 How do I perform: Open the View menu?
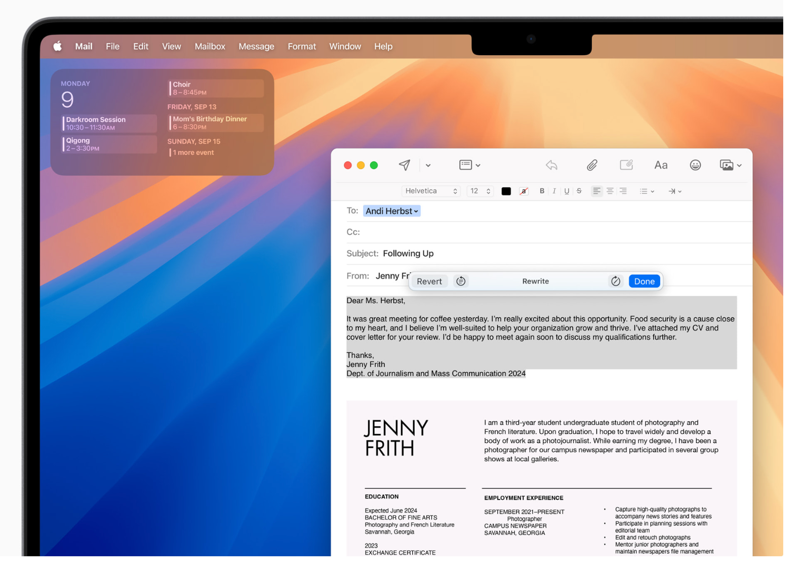click(172, 46)
